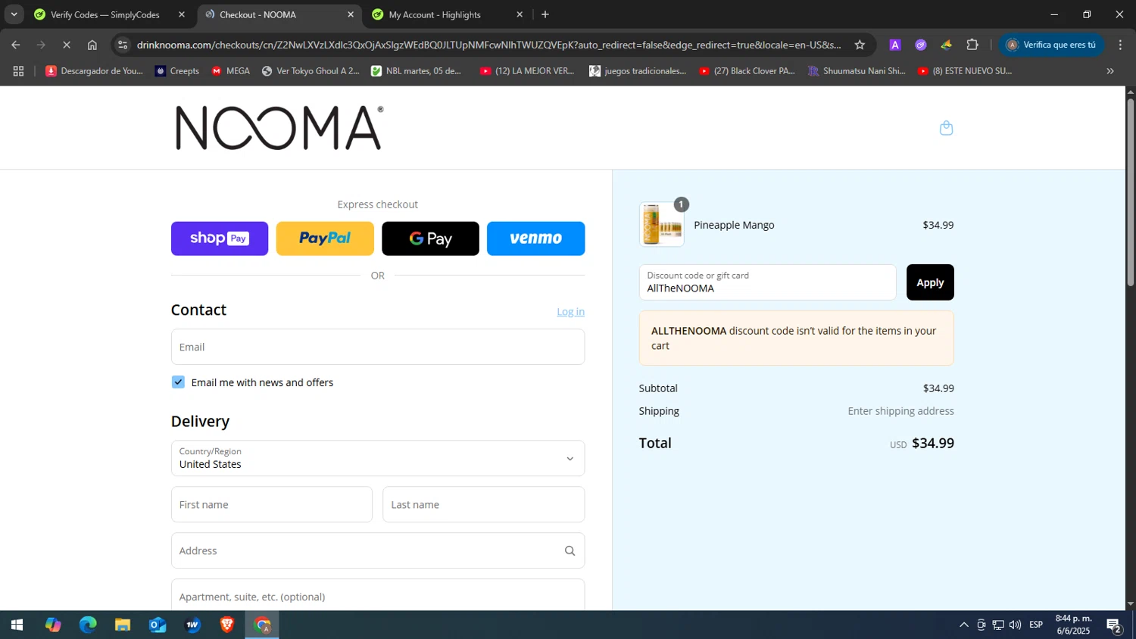Go to browser home page
The image size is (1136, 639).
(x=92, y=45)
